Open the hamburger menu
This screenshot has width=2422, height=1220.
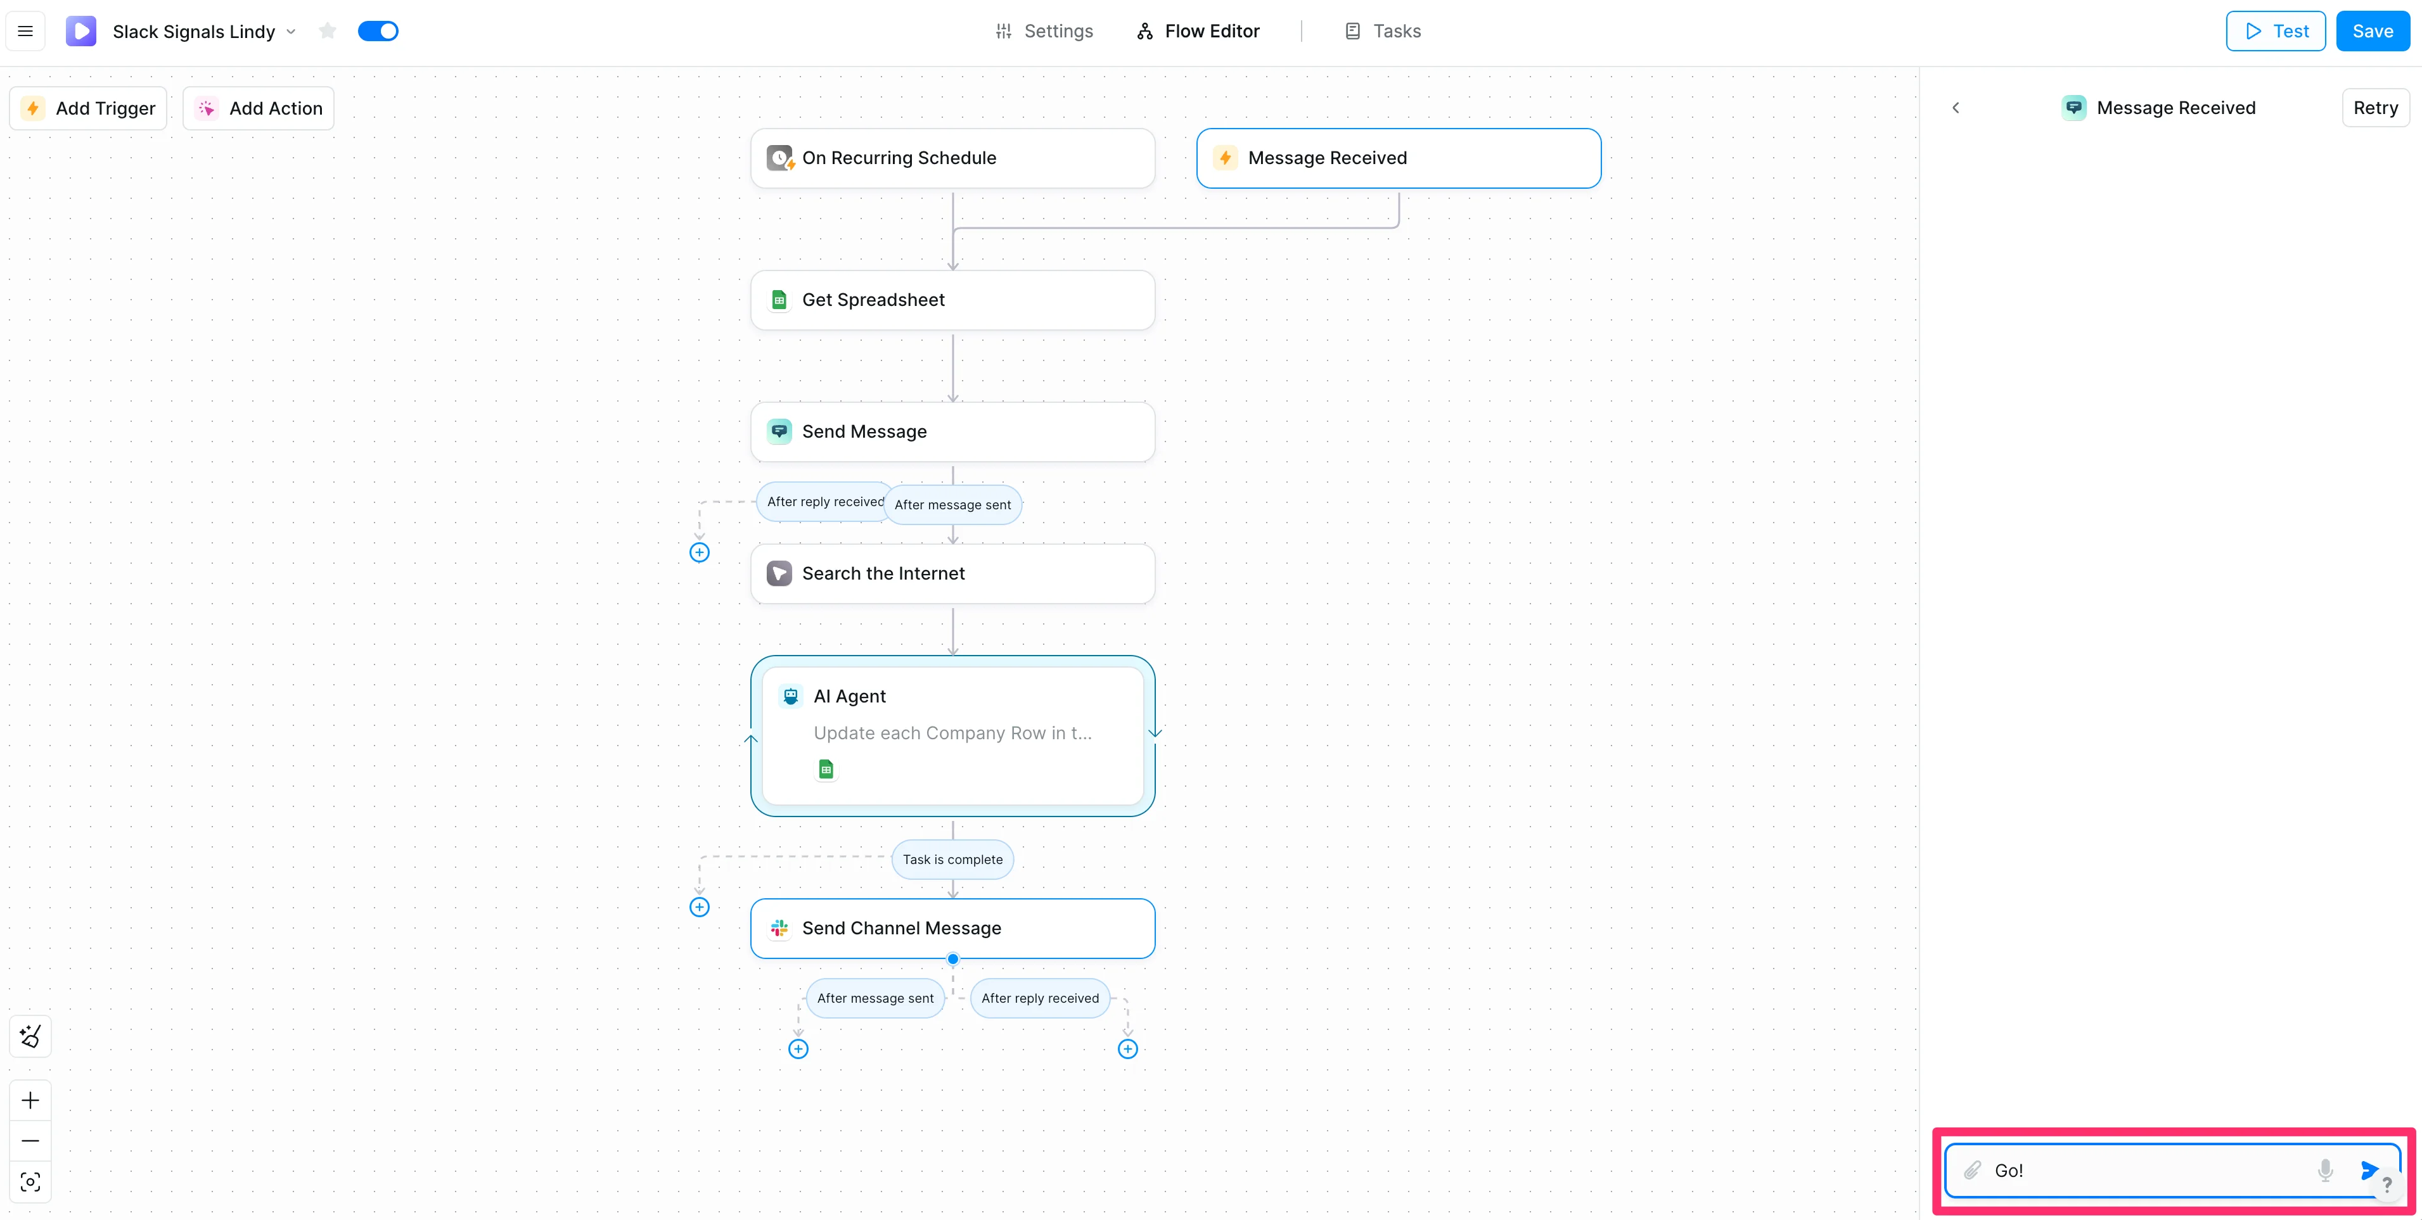point(25,31)
